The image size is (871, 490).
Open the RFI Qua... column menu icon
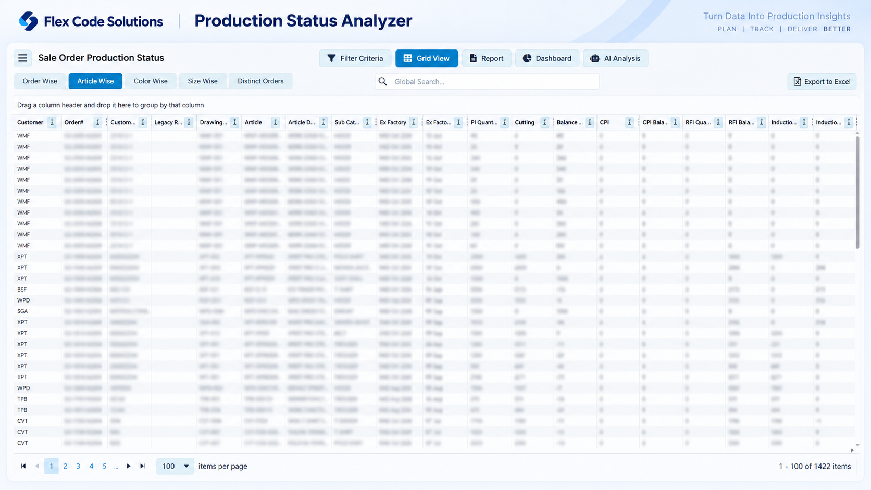(x=718, y=122)
